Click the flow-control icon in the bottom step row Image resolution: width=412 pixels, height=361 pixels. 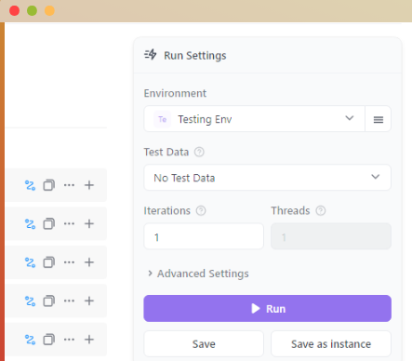point(30,340)
